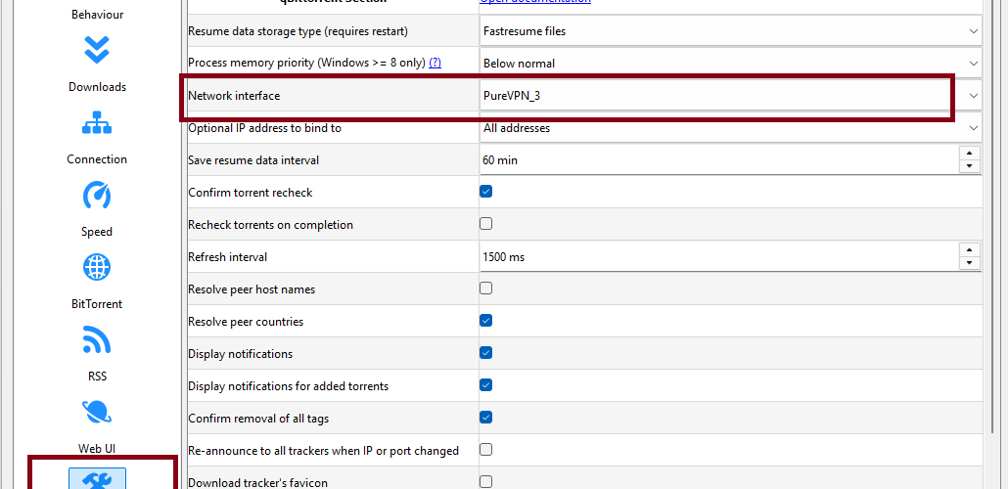The width and height of the screenshot is (1008, 489).
Task: Click Process memory priority label text
Action: (307, 63)
